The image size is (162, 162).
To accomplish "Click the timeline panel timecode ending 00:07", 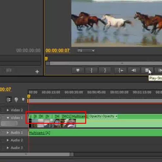I will tap(6, 89).
